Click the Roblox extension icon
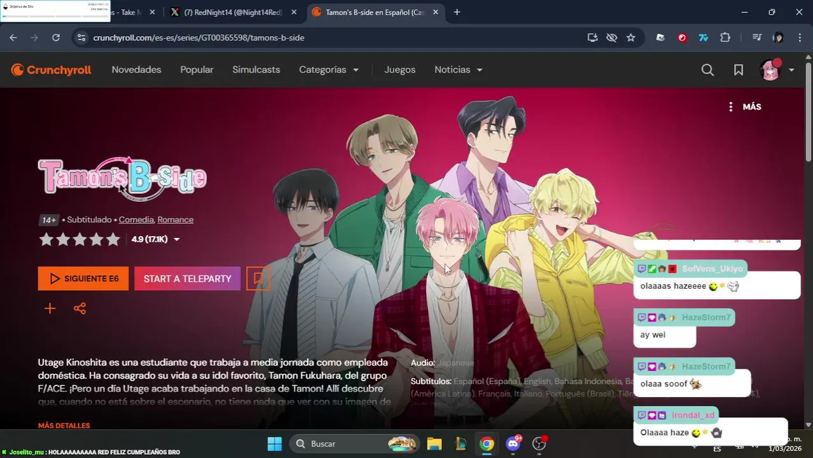The width and height of the screenshot is (813, 458). (660, 38)
